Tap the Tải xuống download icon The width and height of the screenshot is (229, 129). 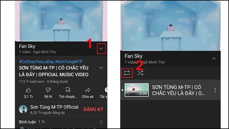(106, 90)
